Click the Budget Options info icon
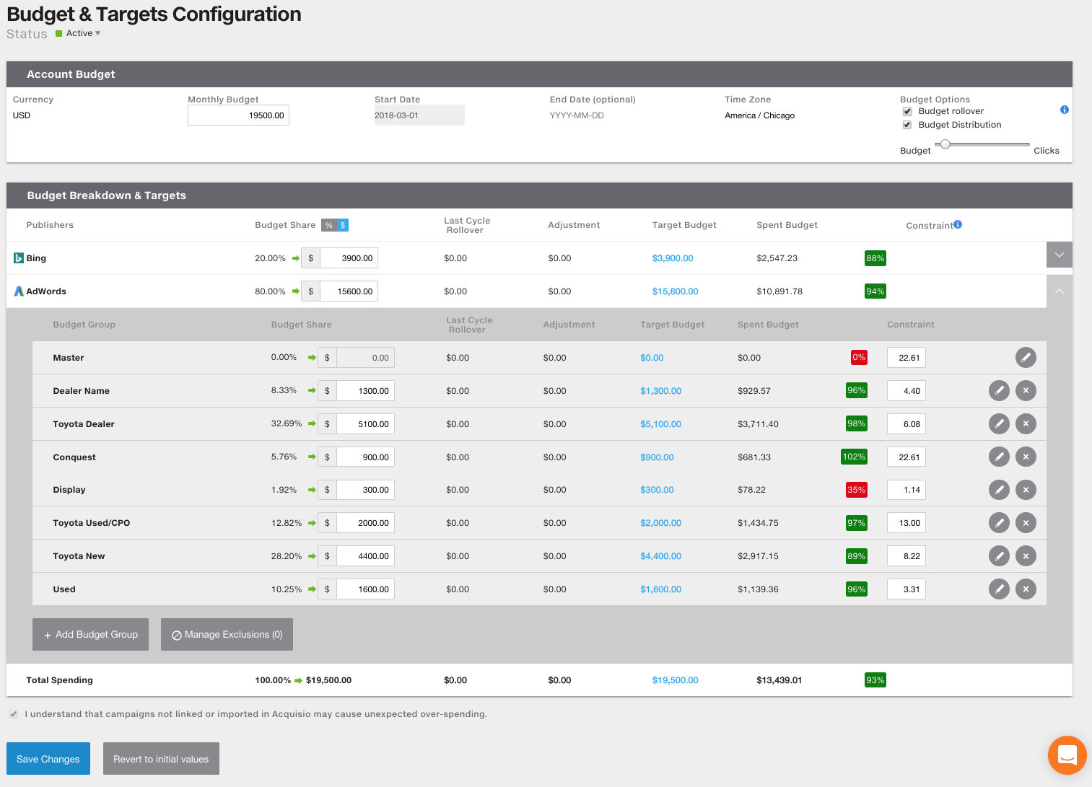The image size is (1092, 787). pyautogui.click(x=1064, y=110)
